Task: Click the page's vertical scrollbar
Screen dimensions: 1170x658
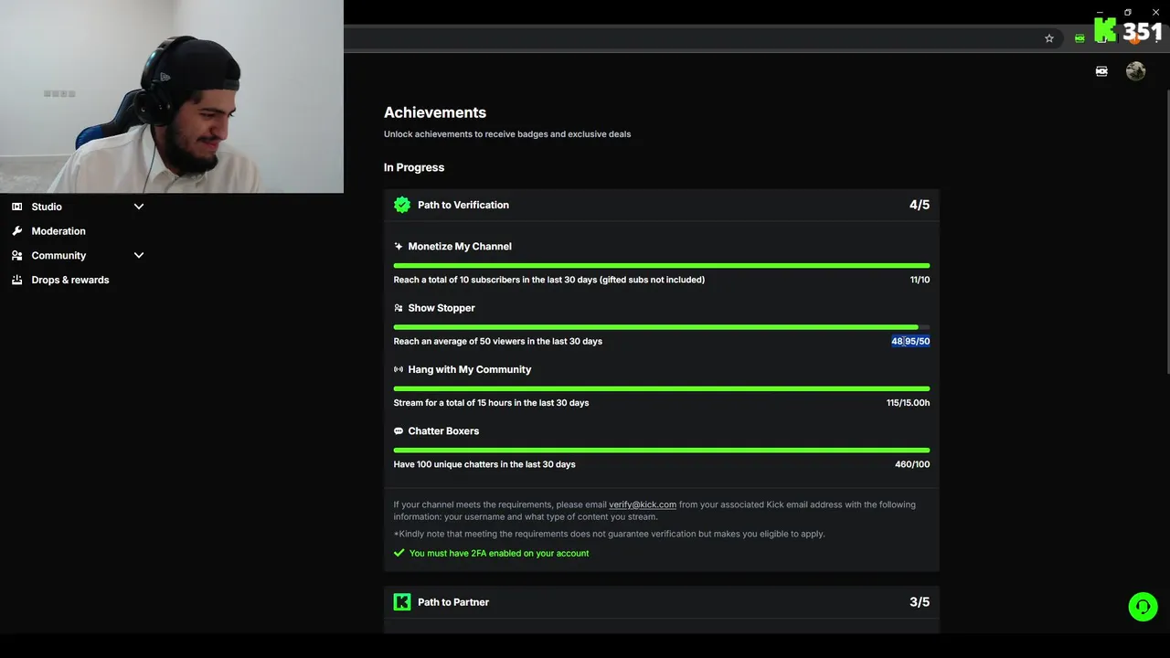Action: tap(1166, 228)
